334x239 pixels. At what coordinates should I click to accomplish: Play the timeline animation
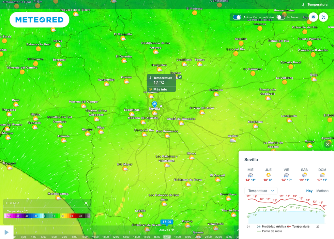[x=7, y=232]
